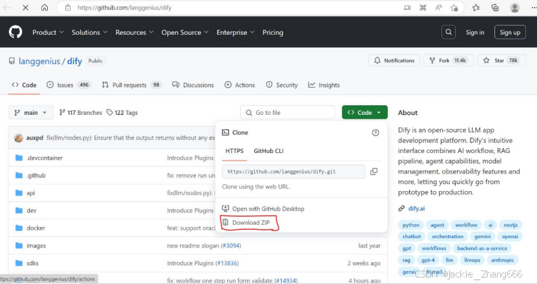The image size is (537, 284).
Task: Expand the Resources menu
Action: click(x=134, y=32)
